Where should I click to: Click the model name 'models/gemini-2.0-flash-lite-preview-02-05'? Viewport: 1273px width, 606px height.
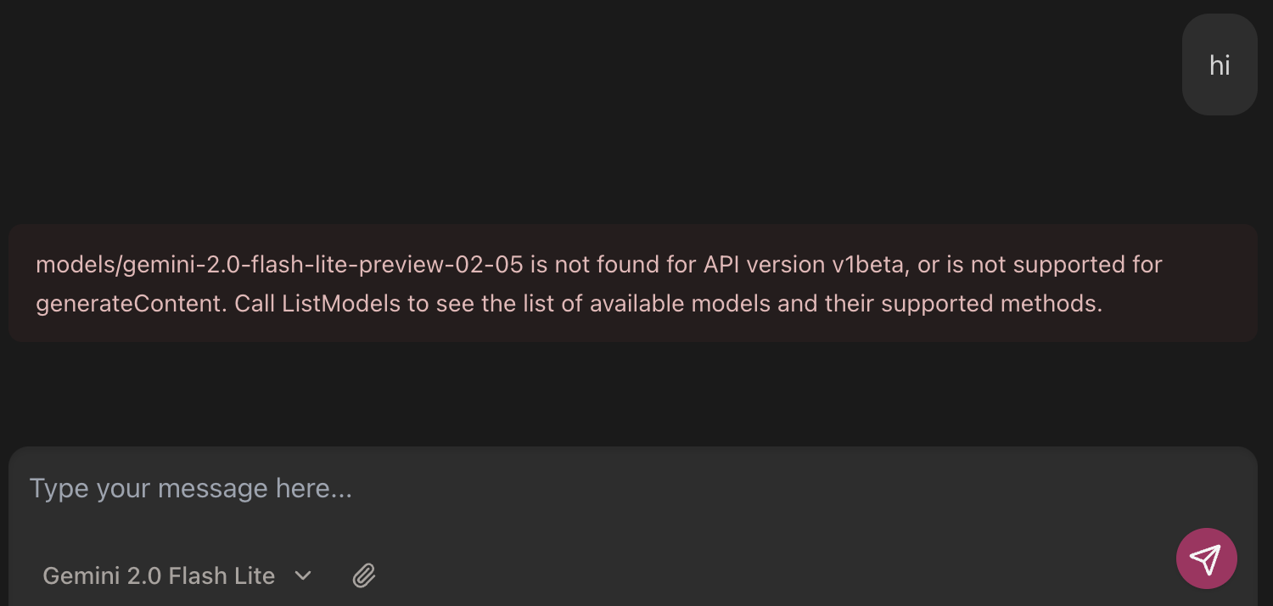279,265
